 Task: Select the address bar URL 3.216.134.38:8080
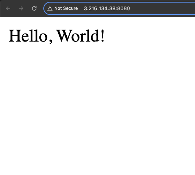(107, 8)
